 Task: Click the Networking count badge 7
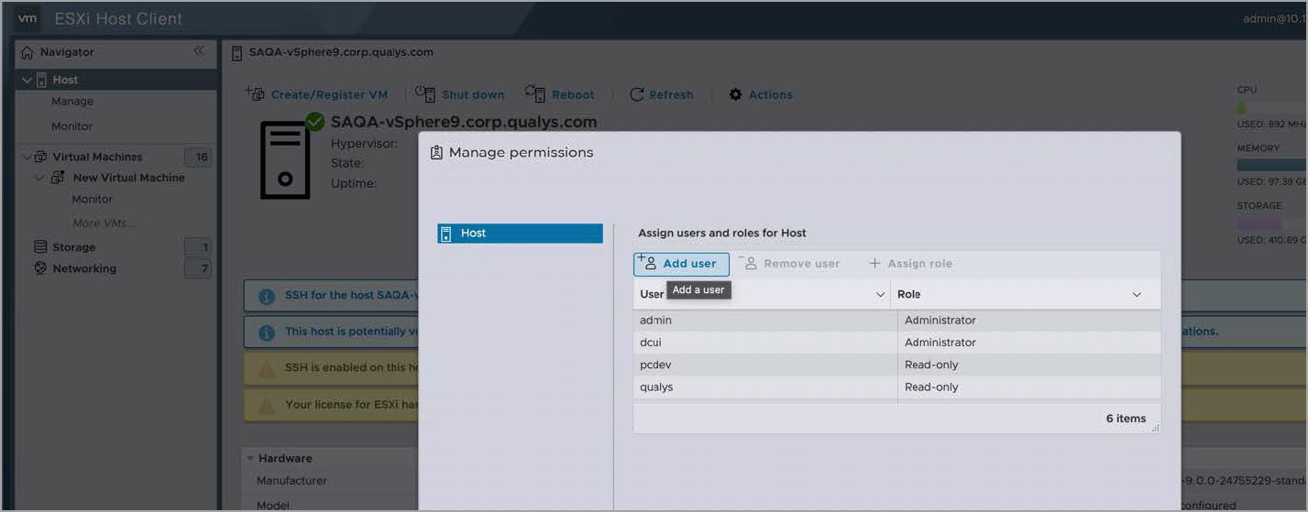198,268
